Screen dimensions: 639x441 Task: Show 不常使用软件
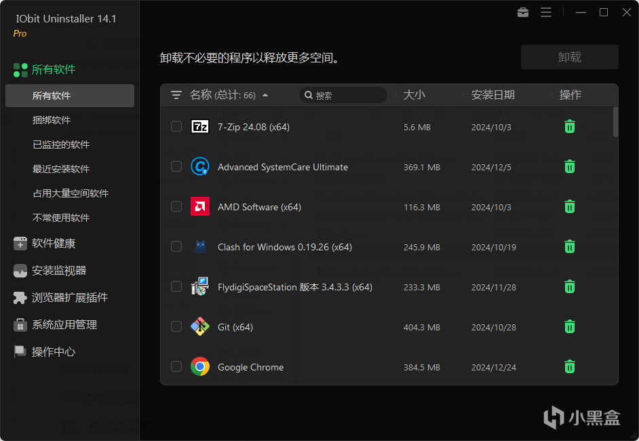[61, 218]
